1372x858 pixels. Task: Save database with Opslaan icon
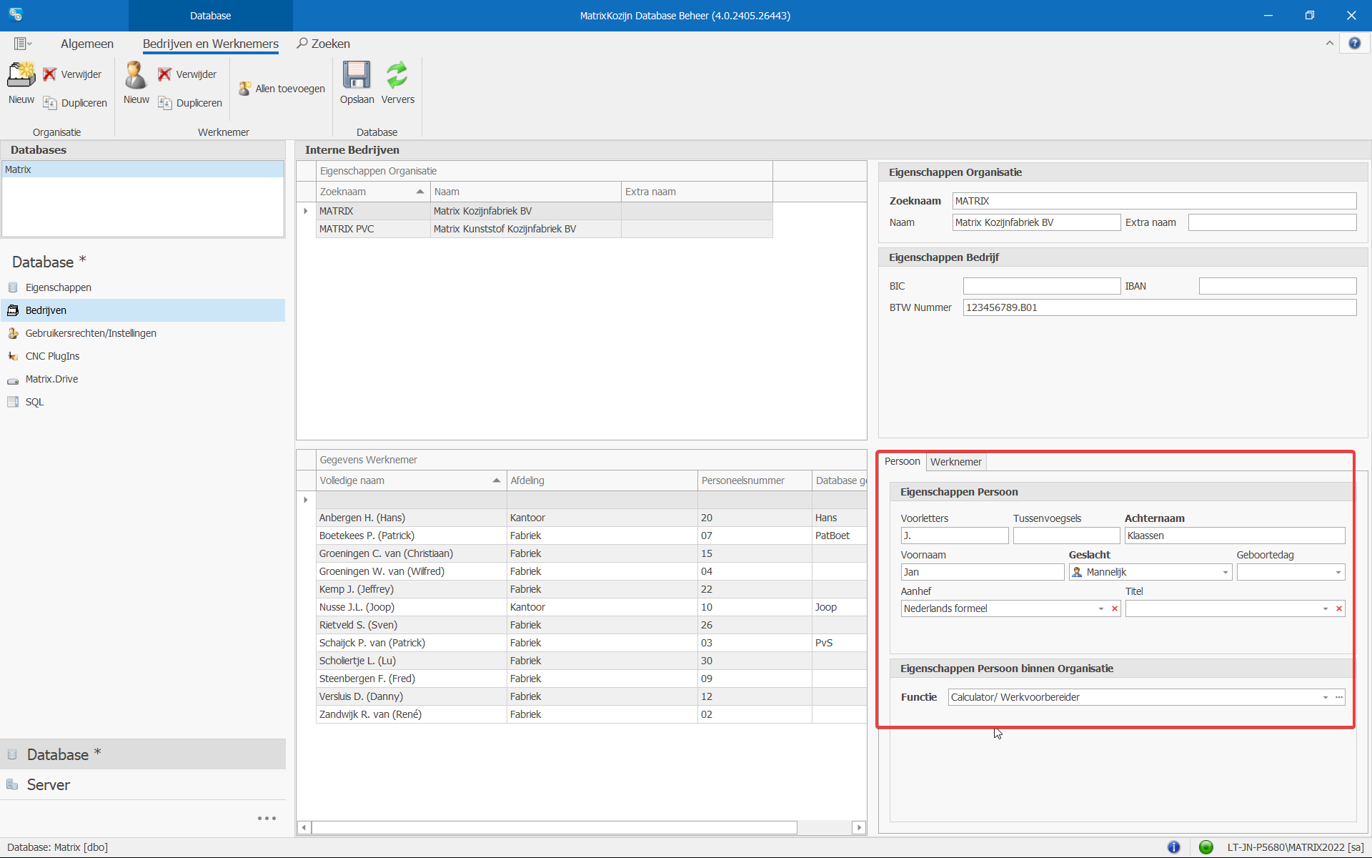coord(357,75)
